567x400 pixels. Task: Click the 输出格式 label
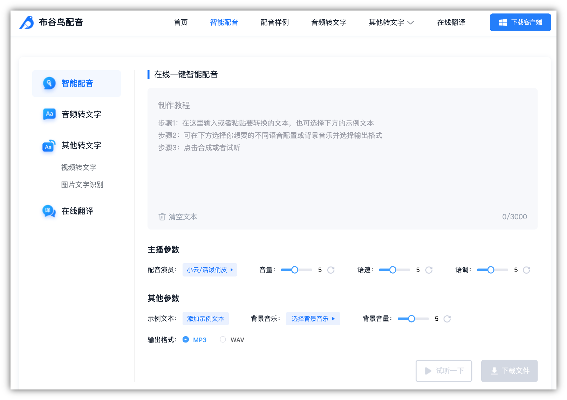[x=162, y=340]
